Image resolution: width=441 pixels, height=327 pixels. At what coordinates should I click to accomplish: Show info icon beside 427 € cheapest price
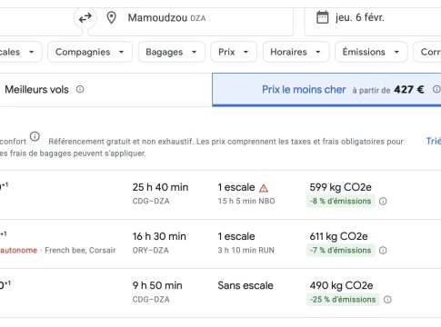click(x=436, y=89)
